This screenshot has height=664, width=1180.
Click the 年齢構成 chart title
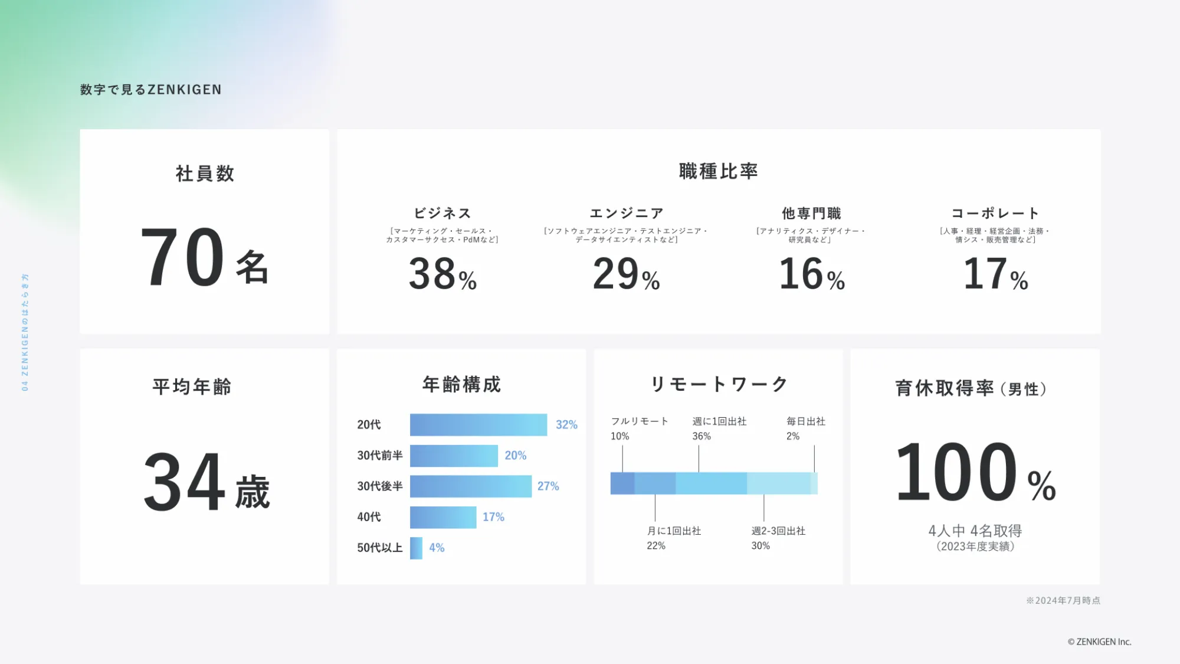pos(461,384)
